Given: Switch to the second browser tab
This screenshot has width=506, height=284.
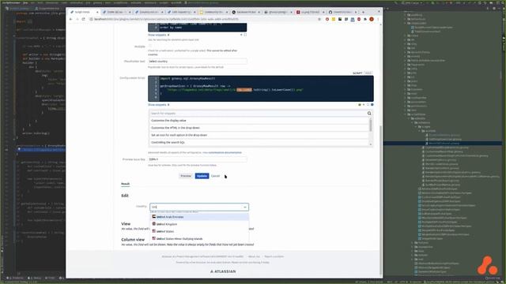Looking at the screenshot, I should click(x=116, y=13).
